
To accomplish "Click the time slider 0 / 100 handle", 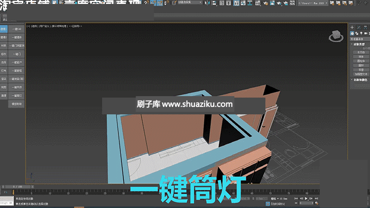I will click(17, 186).
